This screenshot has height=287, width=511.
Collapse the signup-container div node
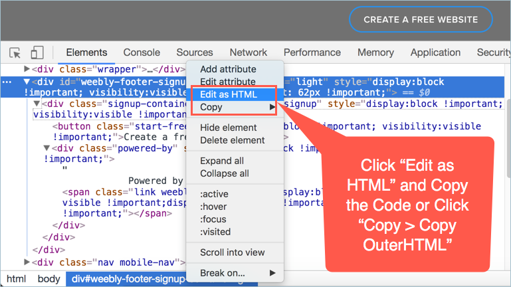point(37,104)
